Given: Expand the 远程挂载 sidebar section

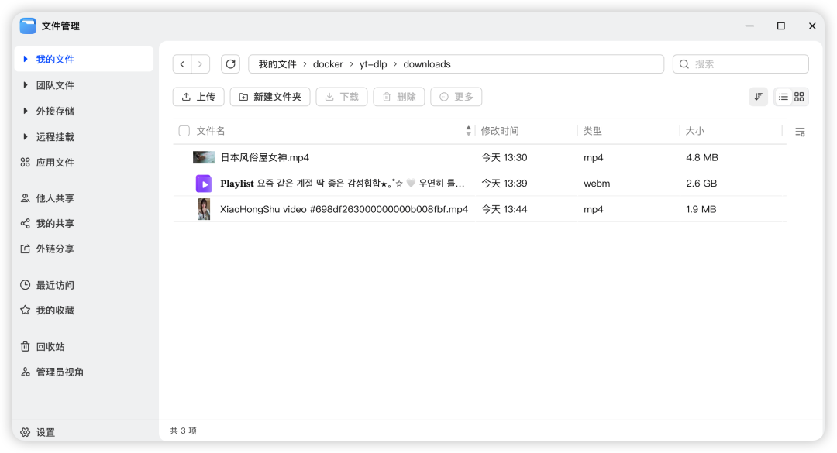Looking at the screenshot, I should pyautogui.click(x=48, y=136).
